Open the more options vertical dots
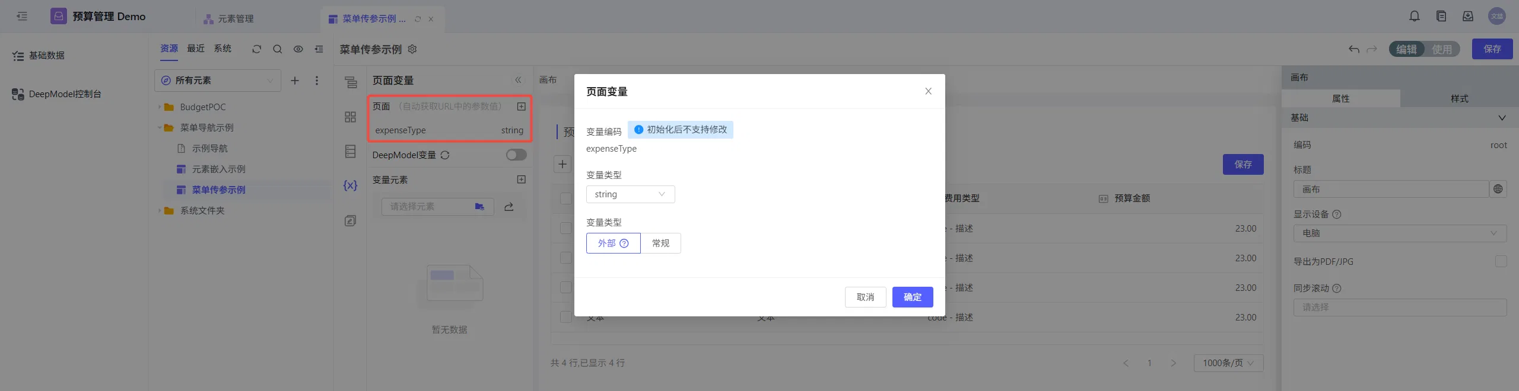 coord(317,81)
